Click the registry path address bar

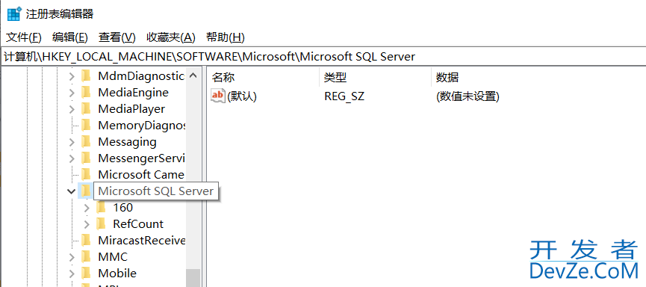point(323,57)
